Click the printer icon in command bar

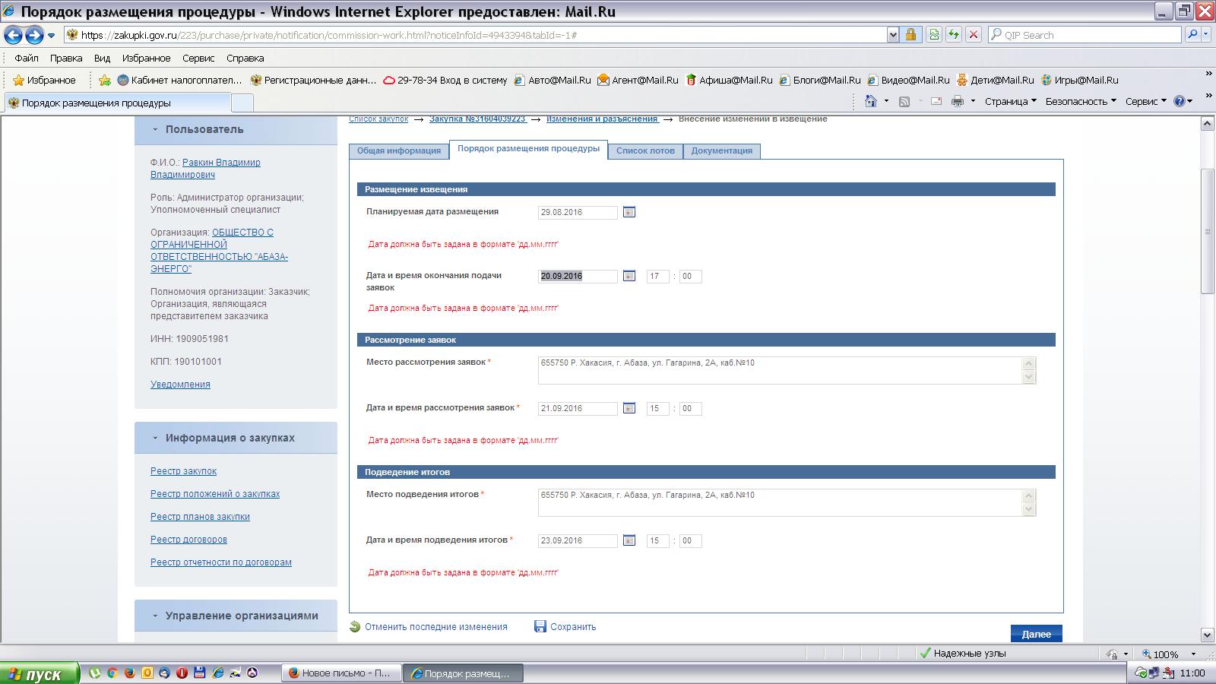pyautogui.click(x=957, y=102)
